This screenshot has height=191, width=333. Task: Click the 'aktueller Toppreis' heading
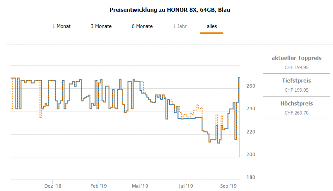[296, 58]
